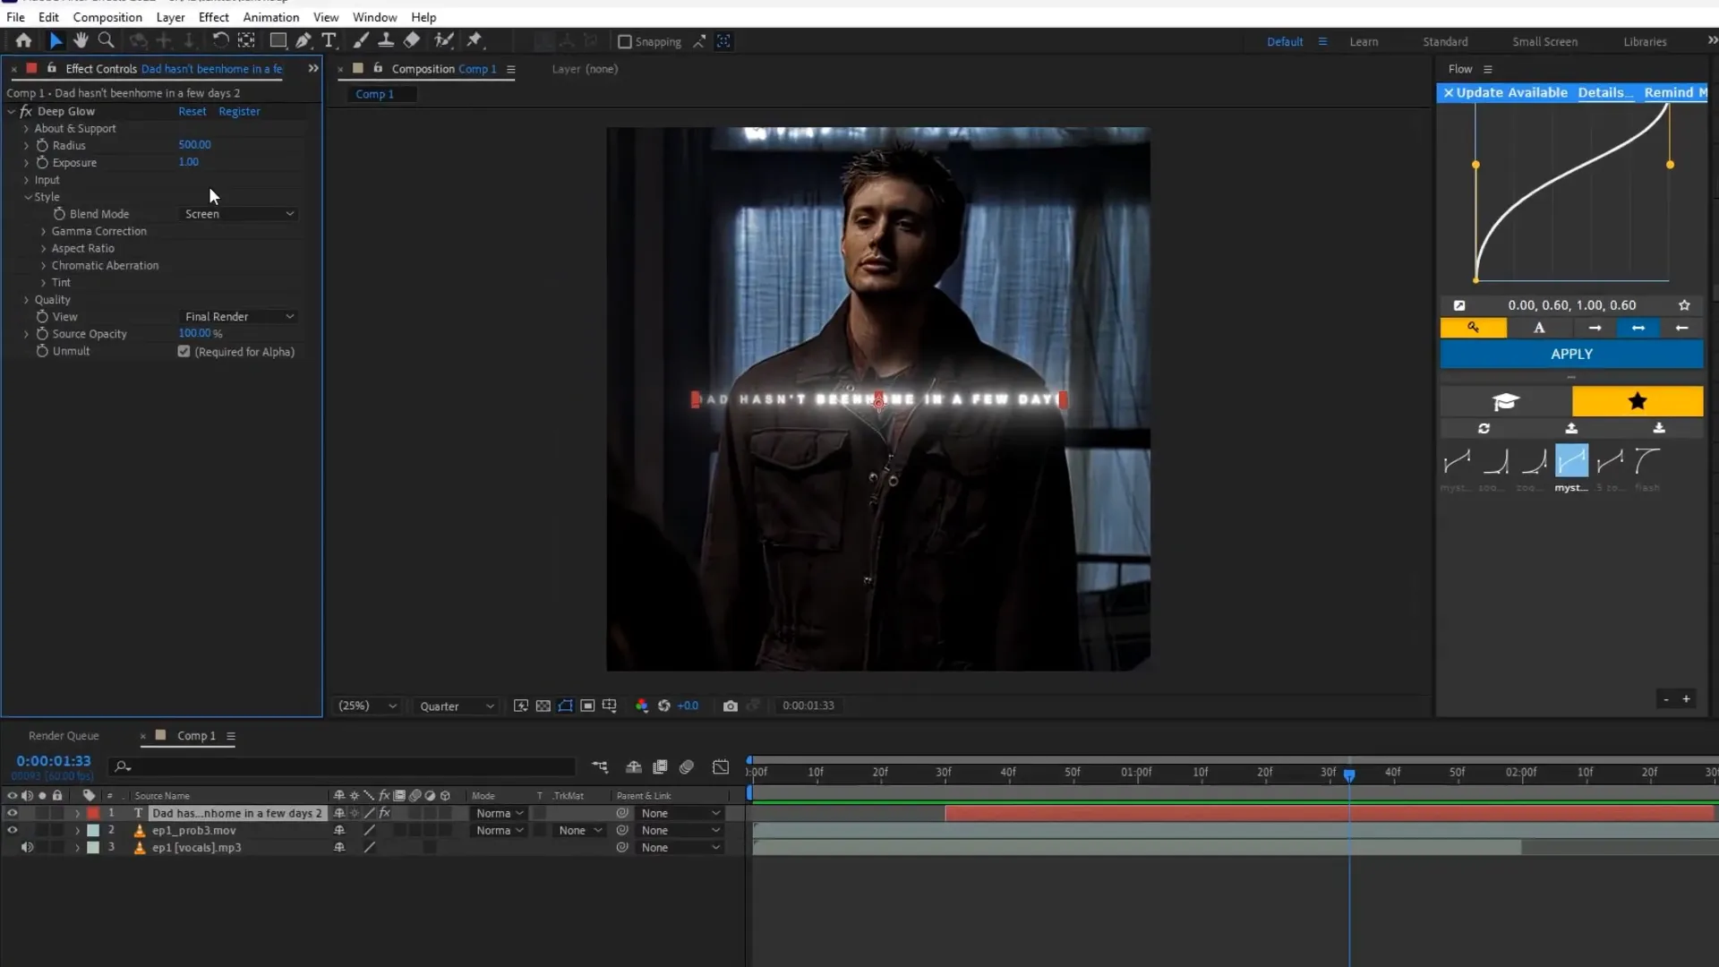Open the Animation menu
Viewport: 1719px width, 967px height.
[x=271, y=17]
